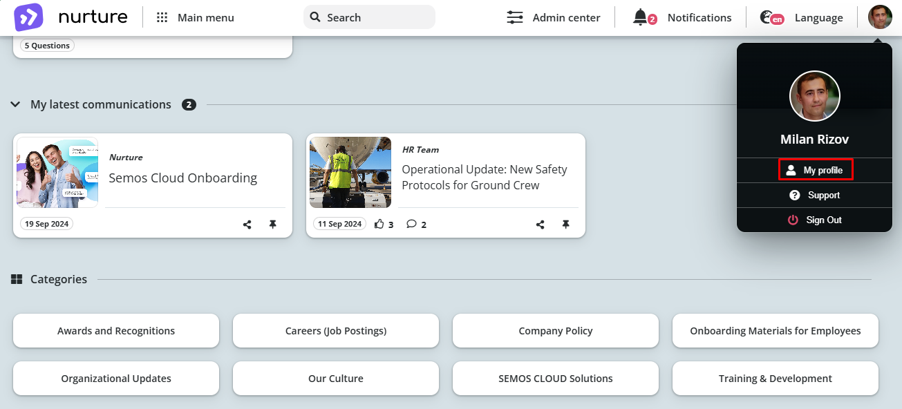Click the user avatar in top bar
The width and height of the screenshot is (902, 409).
tap(880, 17)
